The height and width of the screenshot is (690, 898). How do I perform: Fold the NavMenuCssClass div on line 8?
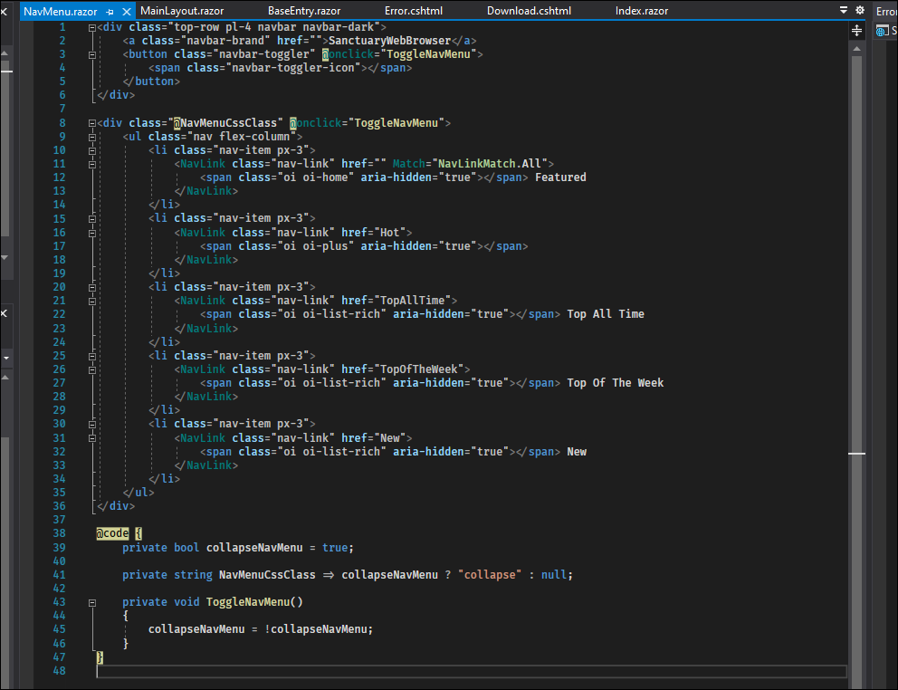click(92, 123)
